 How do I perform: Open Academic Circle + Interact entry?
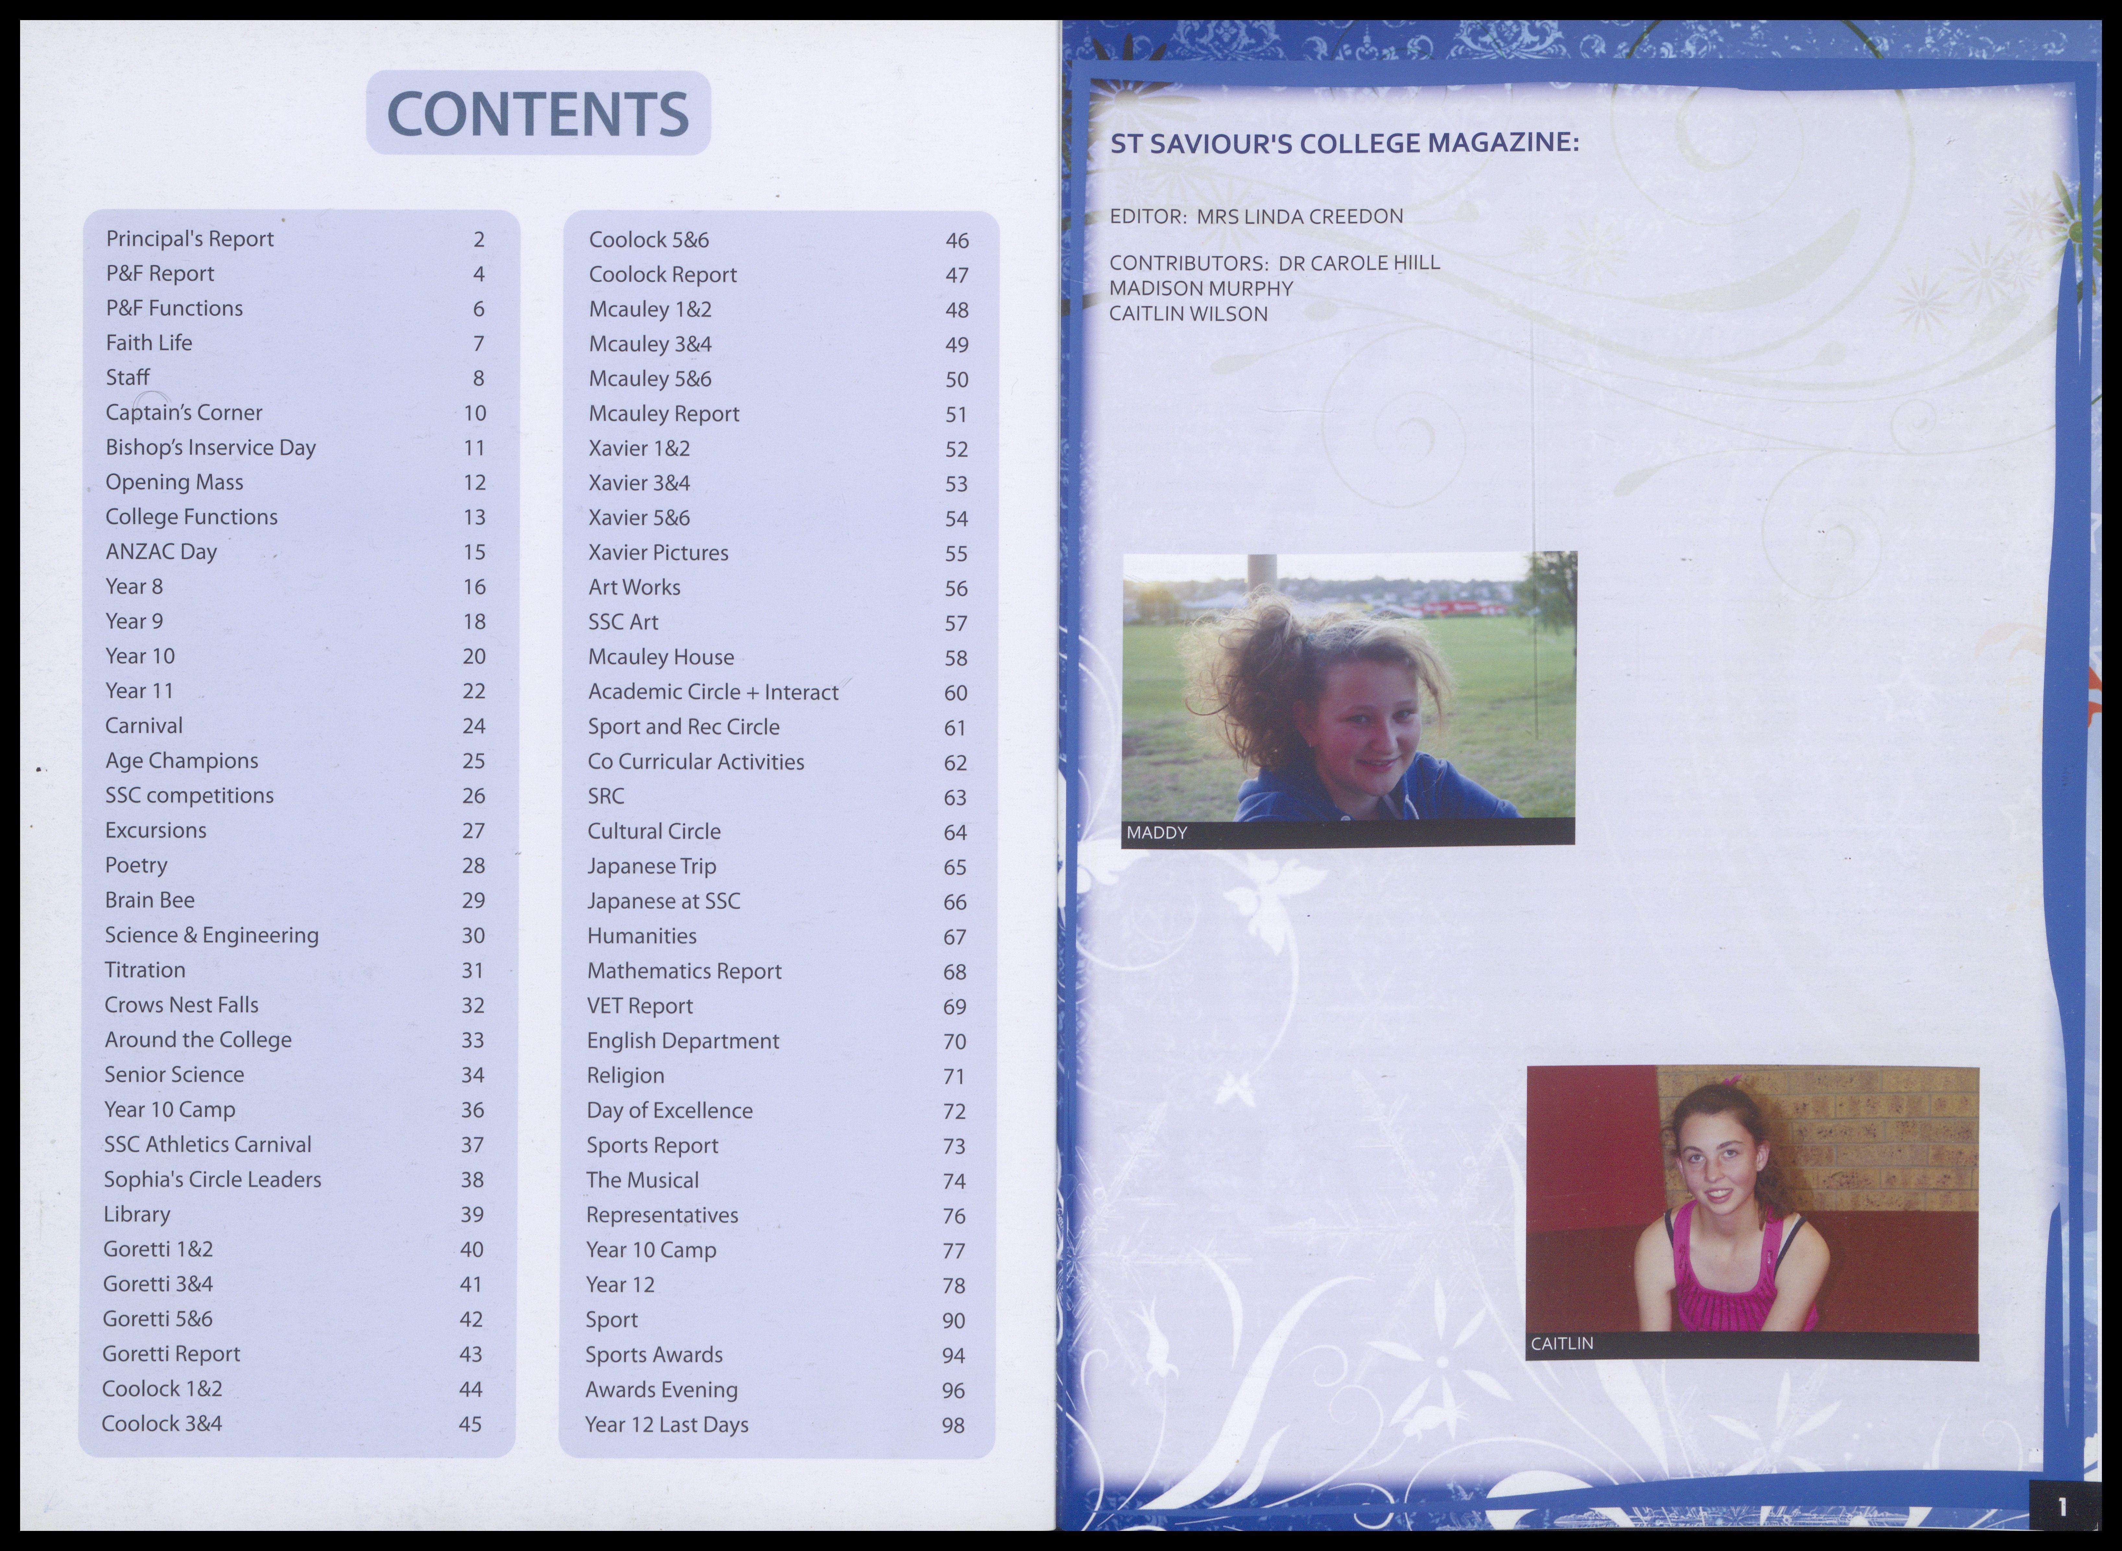pos(713,692)
